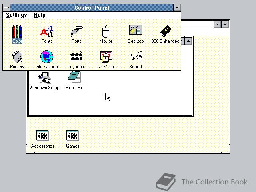Maximize the Program Manager window behind
Screen dimensions: 256x192
(x=225, y=24)
